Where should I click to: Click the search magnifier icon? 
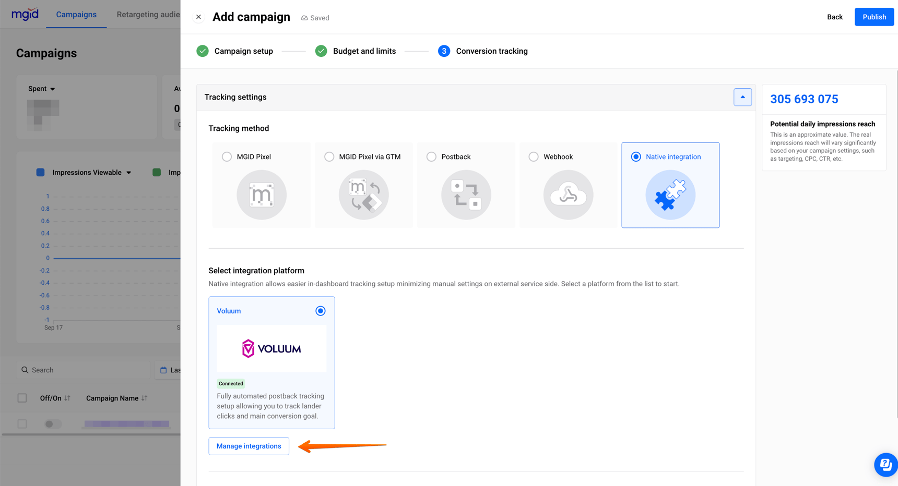pyautogui.click(x=25, y=370)
